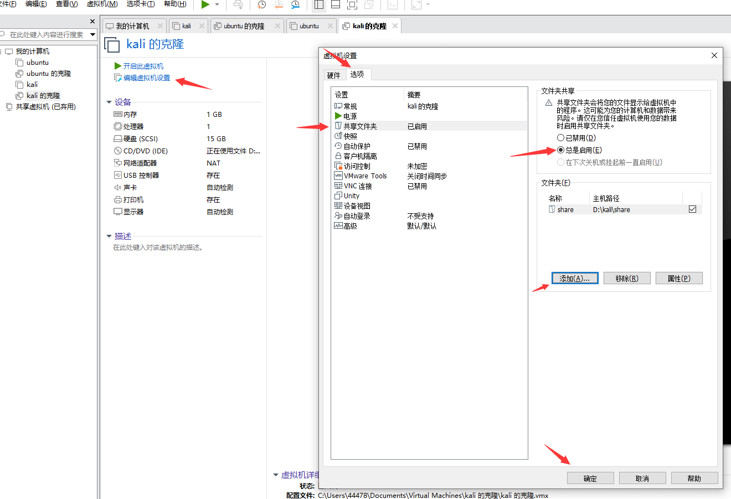
Task: Open the 虚拟机(M) menu
Action: (x=102, y=4)
